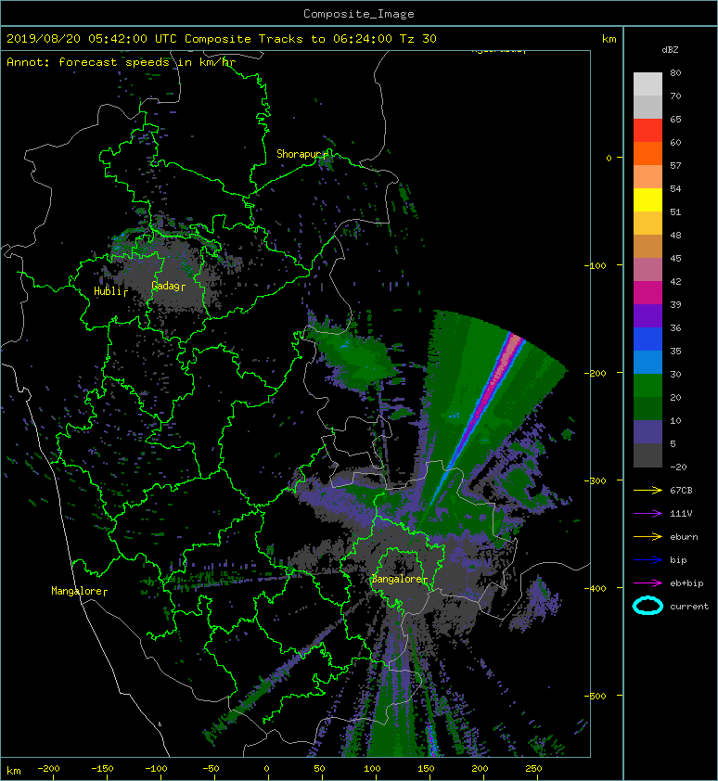The width and height of the screenshot is (718, 781).
Task: Click the light gray swatch between 80 and 70 dBZ
Action: click(x=647, y=84)
